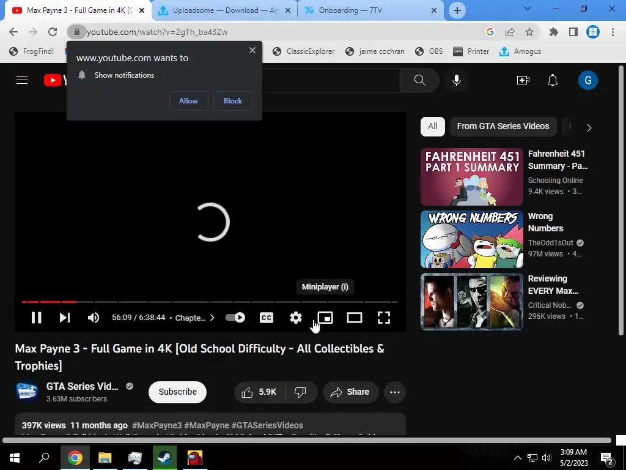Open the Action Center notifications
This screenshot has width=626, height=470.
[x=607, y=458]
